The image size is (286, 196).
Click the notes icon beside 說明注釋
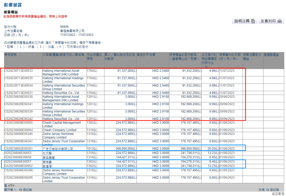tap(253, 21)
